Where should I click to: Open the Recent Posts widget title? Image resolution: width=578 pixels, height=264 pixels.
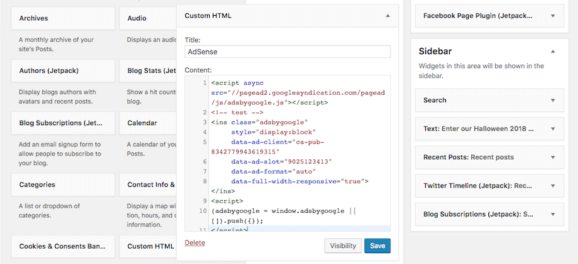469,157
